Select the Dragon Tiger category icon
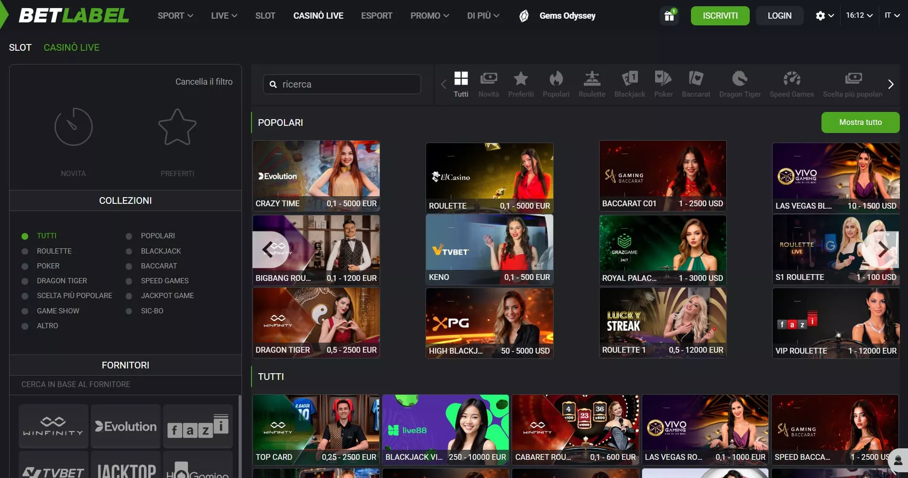This screenshot has height=478, width=908. point(740,78)
